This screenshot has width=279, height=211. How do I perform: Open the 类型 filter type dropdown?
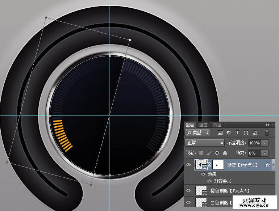click(x=197, y=133)
